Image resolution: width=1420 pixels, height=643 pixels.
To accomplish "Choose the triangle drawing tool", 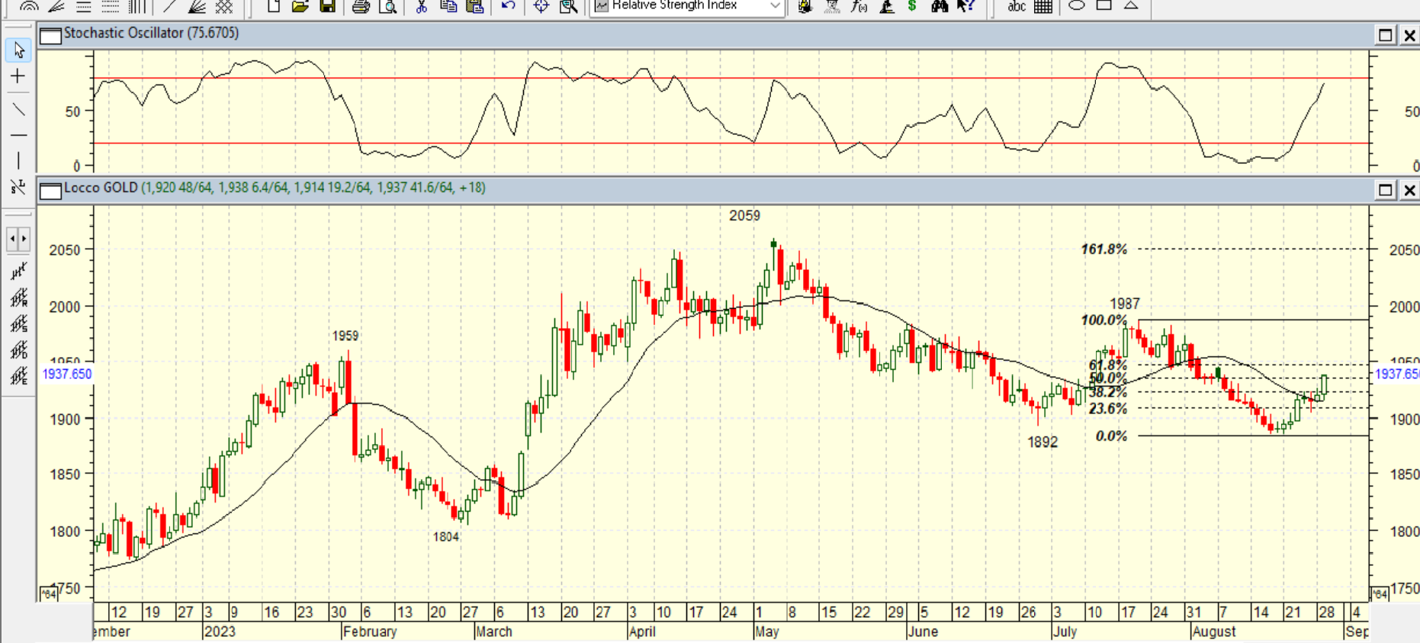I will coord(1131,5).
